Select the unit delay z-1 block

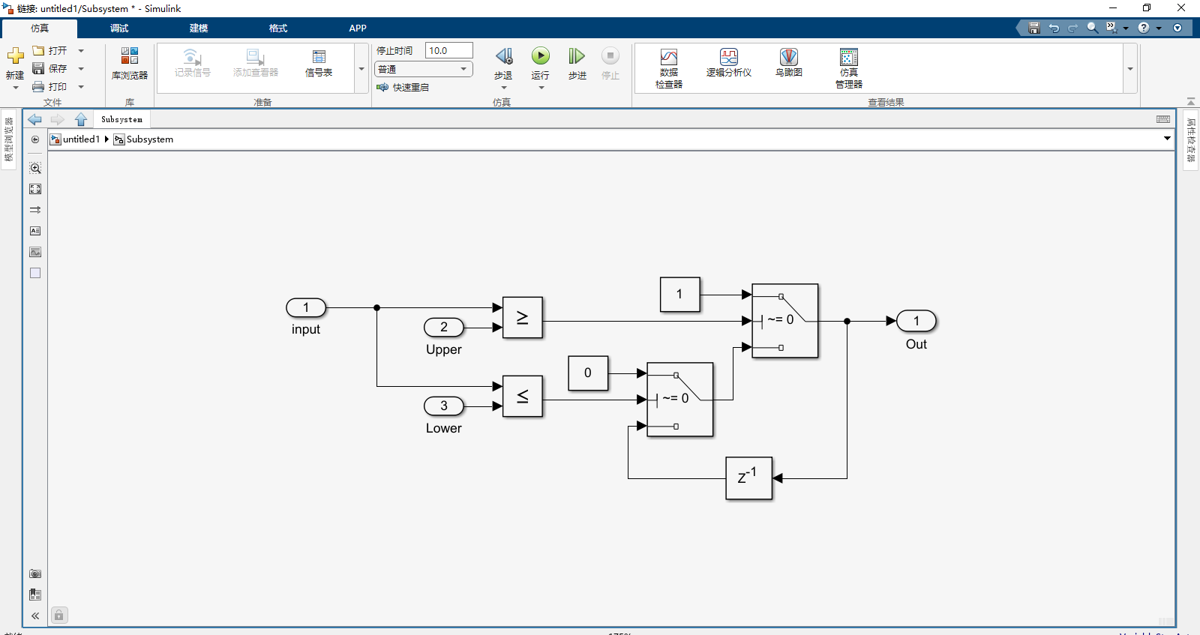(749, 478)
